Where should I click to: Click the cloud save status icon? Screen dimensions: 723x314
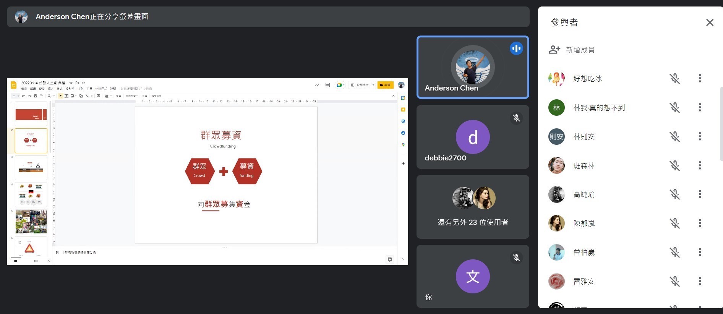click(83, 83)
